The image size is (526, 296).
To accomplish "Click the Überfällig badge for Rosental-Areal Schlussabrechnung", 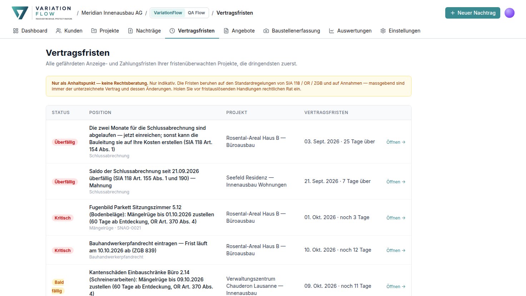I will [x=65, y=142].
